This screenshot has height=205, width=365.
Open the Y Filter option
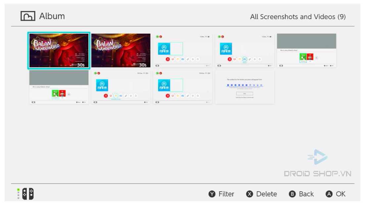click(221, 194)
